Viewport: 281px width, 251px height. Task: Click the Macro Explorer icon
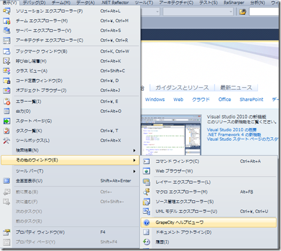click(146, 192)
